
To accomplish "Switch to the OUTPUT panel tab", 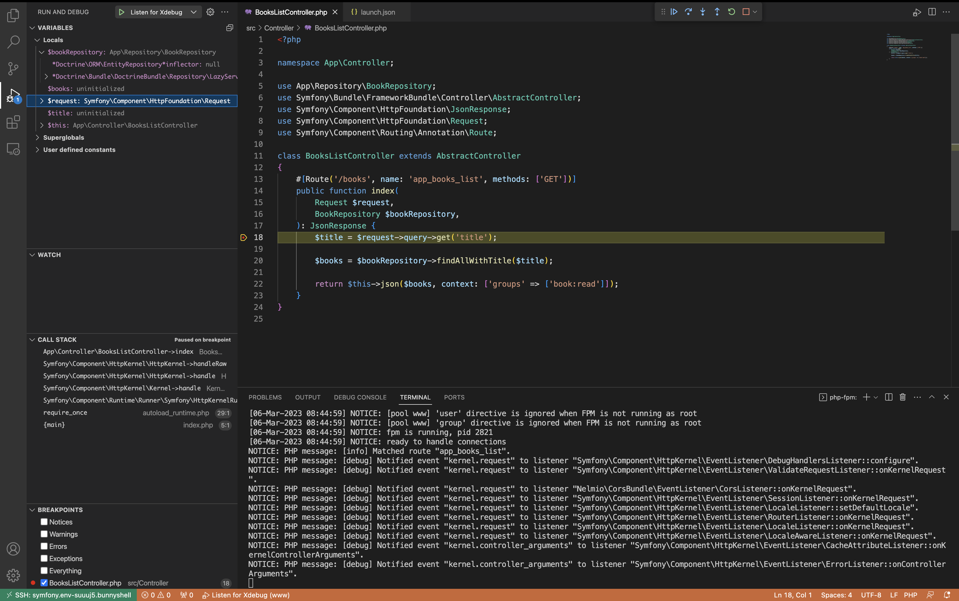I will pyautogui.click(x=307, y=397).
